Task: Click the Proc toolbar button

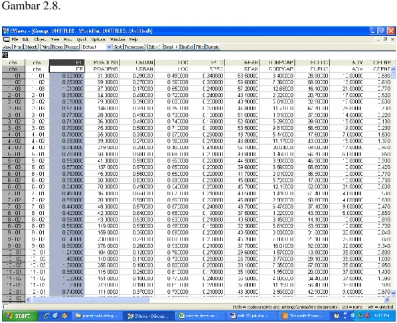Action: 17,47
